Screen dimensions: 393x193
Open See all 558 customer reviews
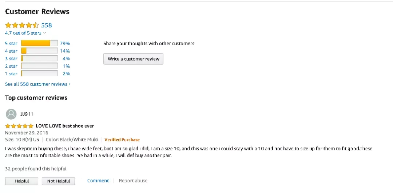coord(37,84)
